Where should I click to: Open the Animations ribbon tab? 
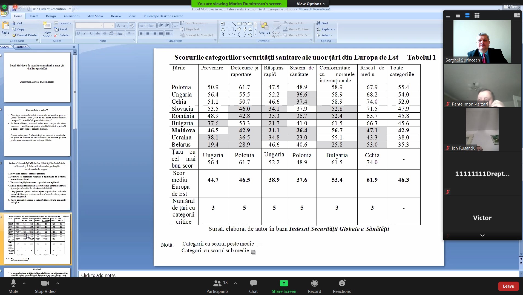[72, 16]
